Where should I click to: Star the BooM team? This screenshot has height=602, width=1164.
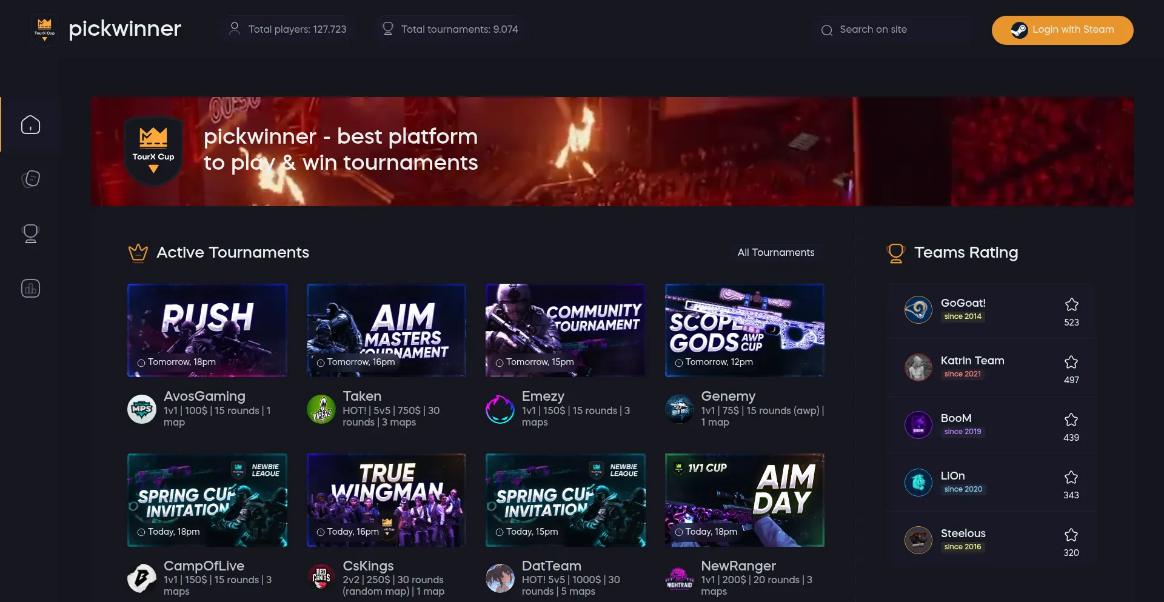tap(1071, 420)
